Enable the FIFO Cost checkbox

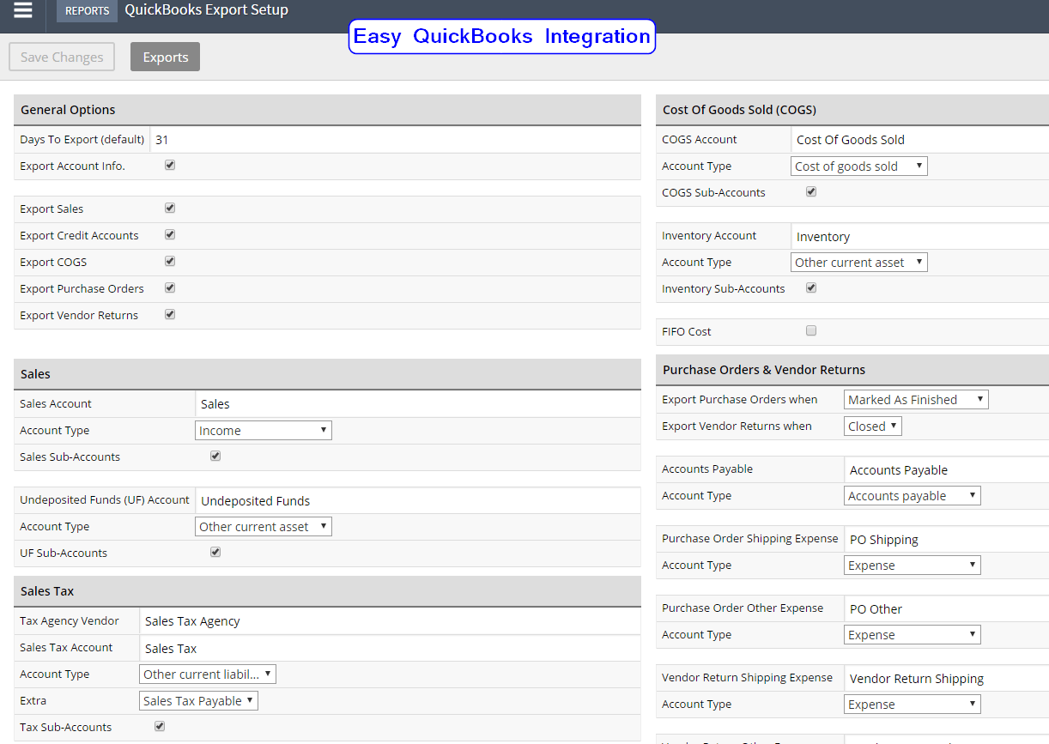tap(811, 330)
